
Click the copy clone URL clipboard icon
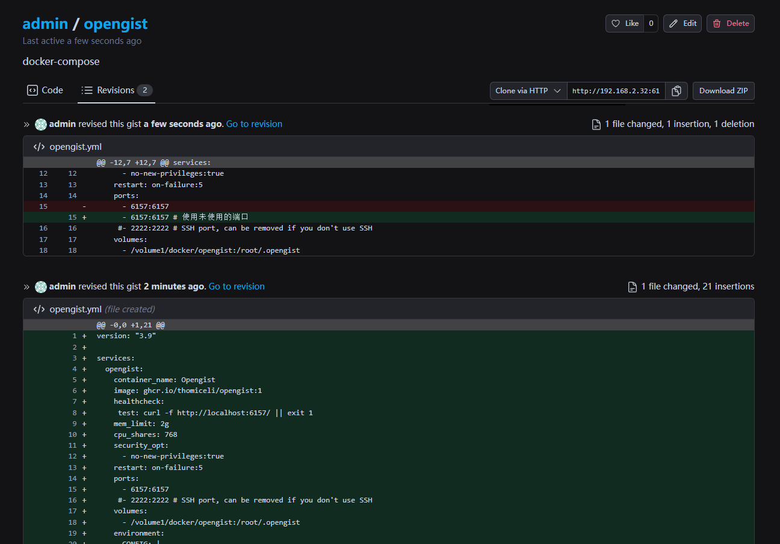[x=676, y=91]
